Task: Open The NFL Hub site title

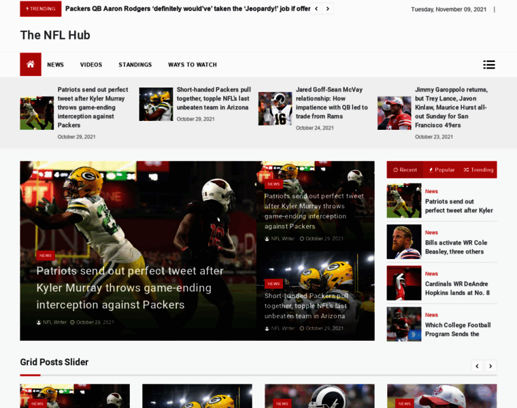Action: point(55,35)
